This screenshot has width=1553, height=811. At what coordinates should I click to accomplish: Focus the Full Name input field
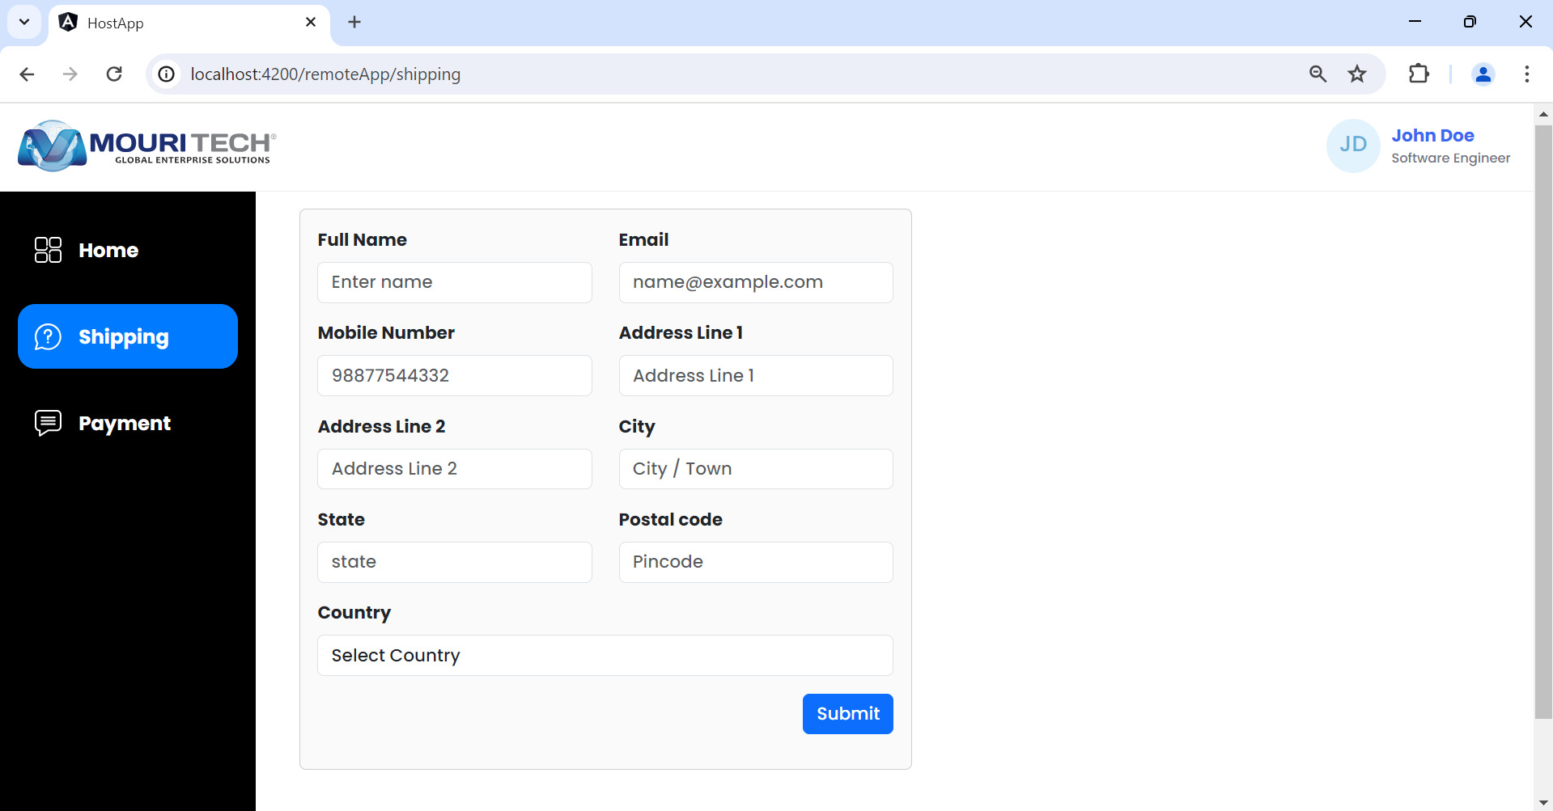(x=454, y=282)
